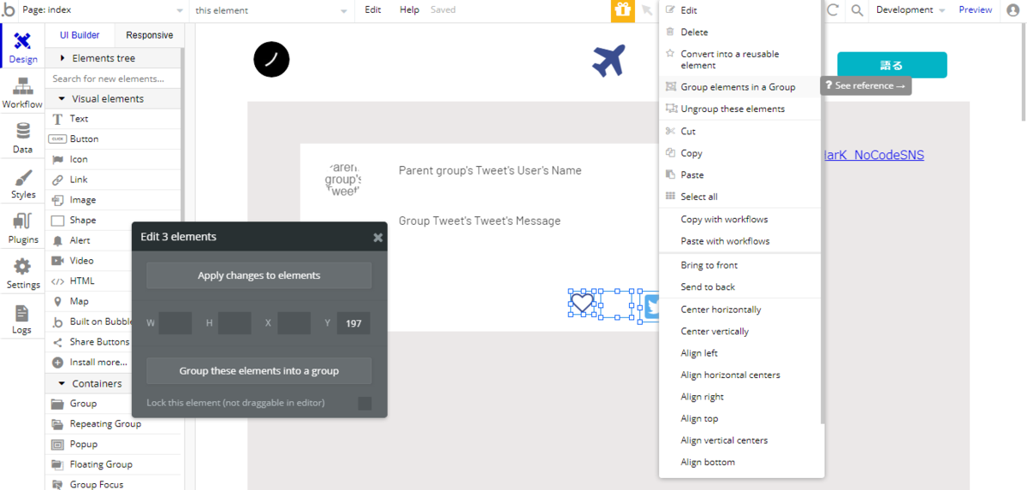Open the Styles section
The width and height of the screenshot is (1027, 490).
(22, 183)
